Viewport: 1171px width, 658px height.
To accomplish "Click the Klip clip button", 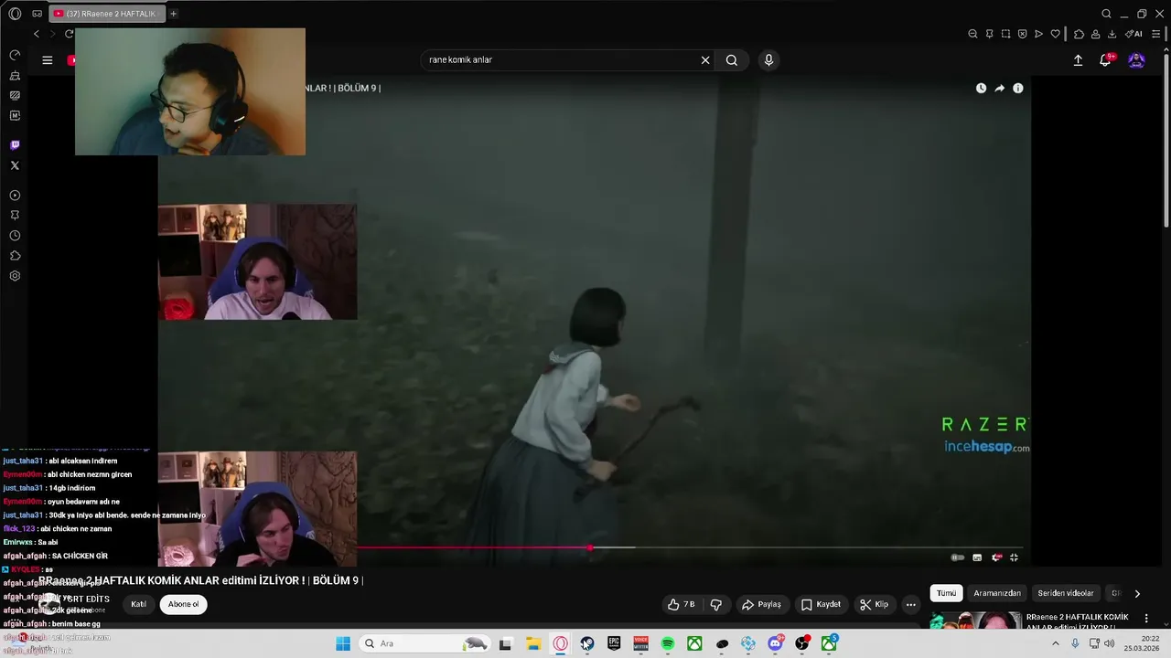I will 875,604.
